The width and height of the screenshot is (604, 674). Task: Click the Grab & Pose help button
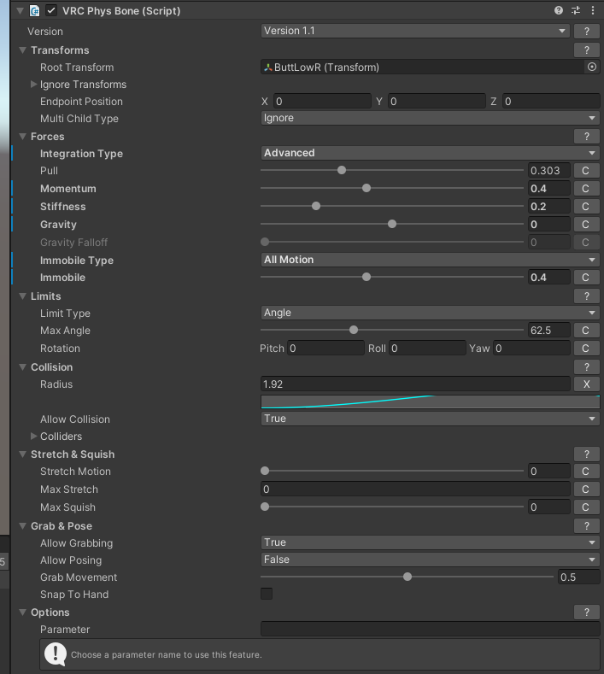tap(586, 526)
